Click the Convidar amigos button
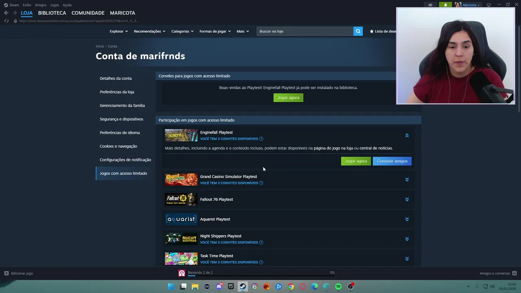The width and height of the screenshot is (521, 293). (x=392, y=161)
